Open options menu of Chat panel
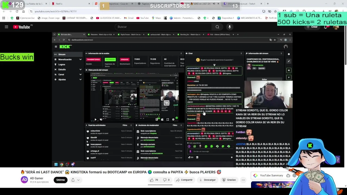 [241, 53]
